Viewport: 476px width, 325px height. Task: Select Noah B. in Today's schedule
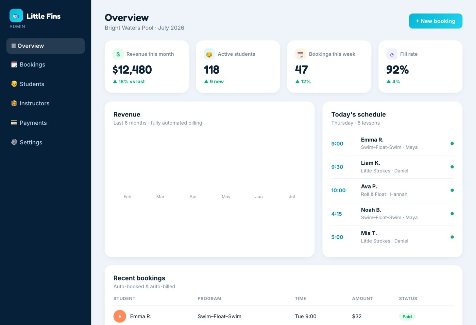[x=392, y=214]
